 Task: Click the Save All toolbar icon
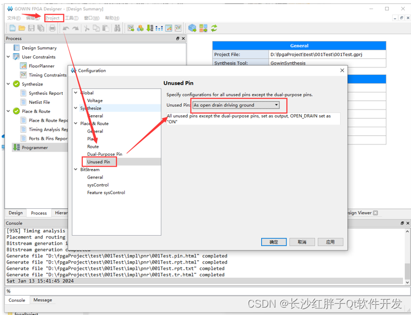point(41,28)
